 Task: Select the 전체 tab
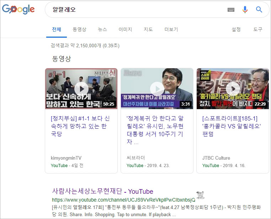(x=57, y=30)
